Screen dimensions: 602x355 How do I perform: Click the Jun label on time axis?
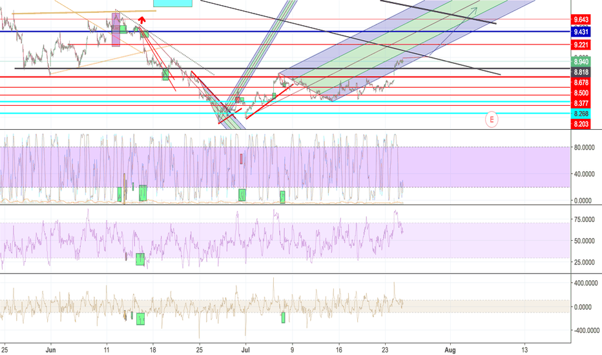(x=50, y=350)
